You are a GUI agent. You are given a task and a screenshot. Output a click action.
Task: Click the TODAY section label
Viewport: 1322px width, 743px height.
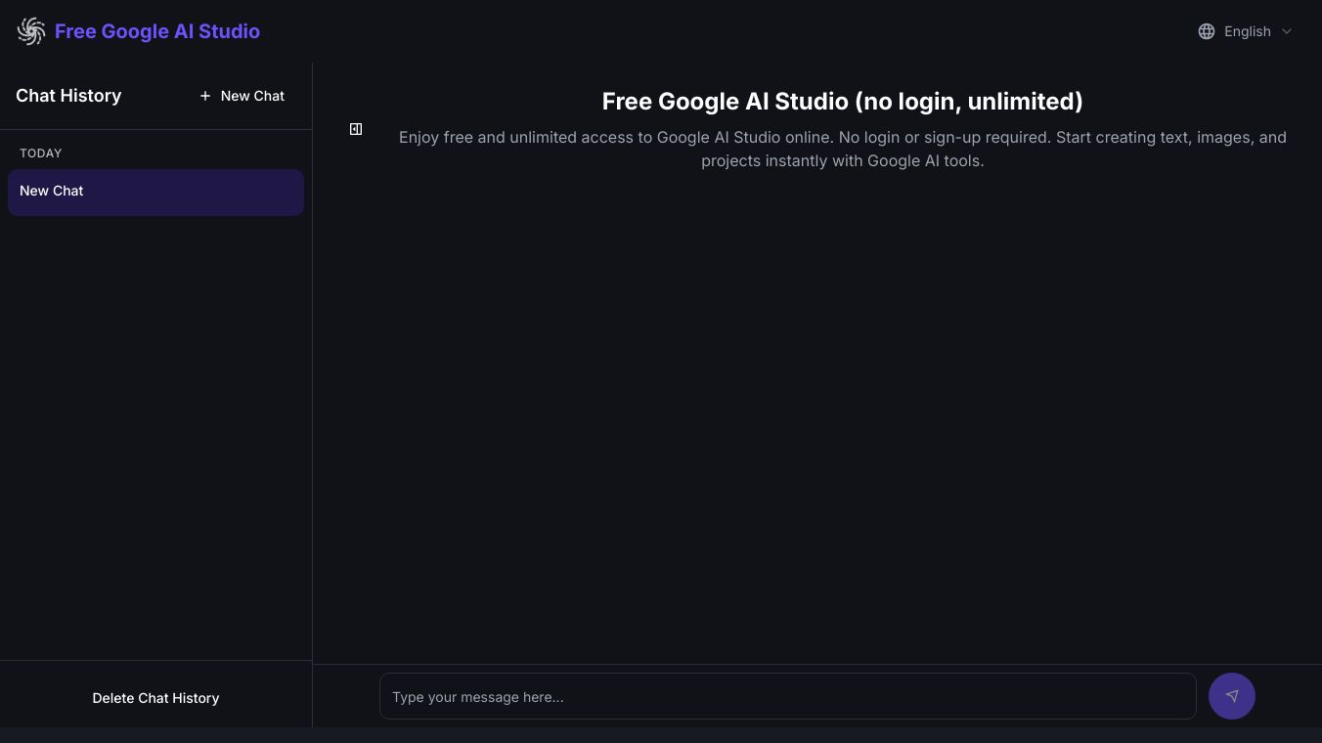(x=41, y=153)
